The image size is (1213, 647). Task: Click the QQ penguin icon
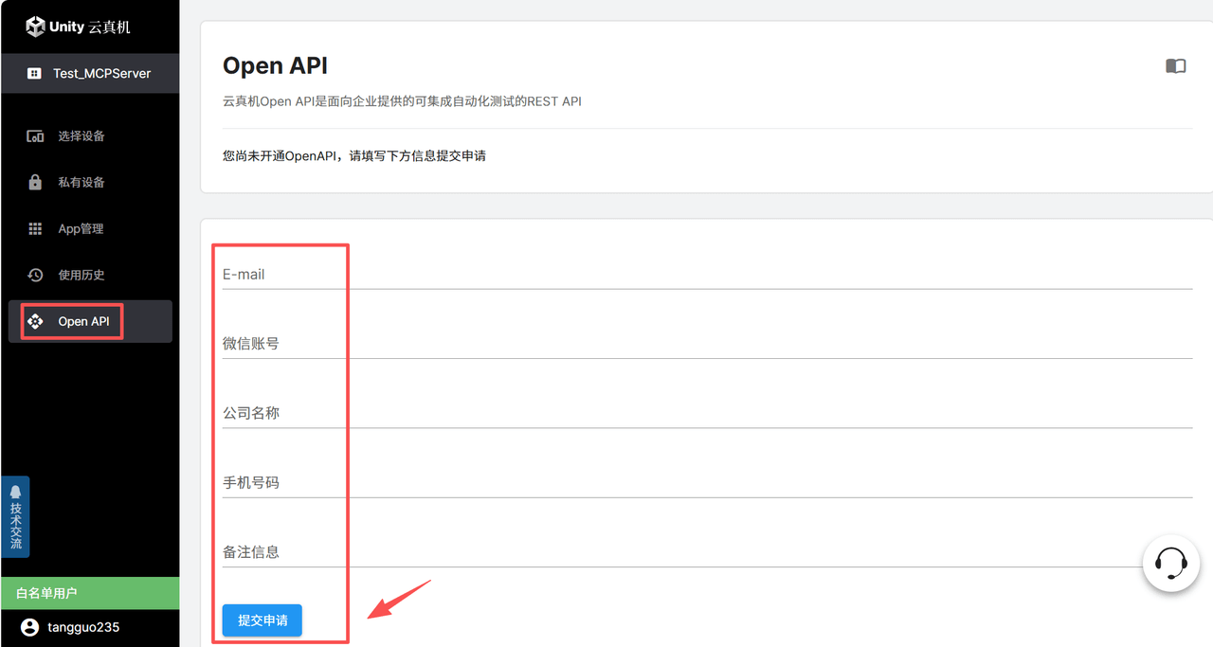(16, 492)
